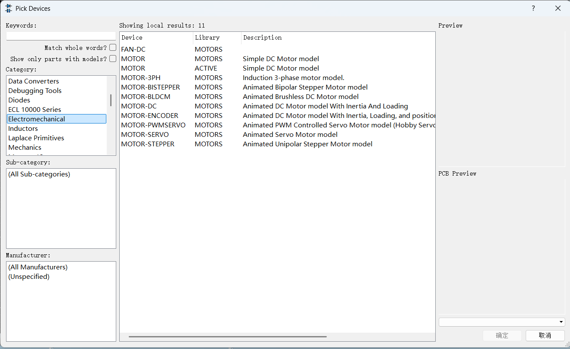The image size is (570, 349).
Task: Toggle Show only parts with models checkbox
Action: 113,59
